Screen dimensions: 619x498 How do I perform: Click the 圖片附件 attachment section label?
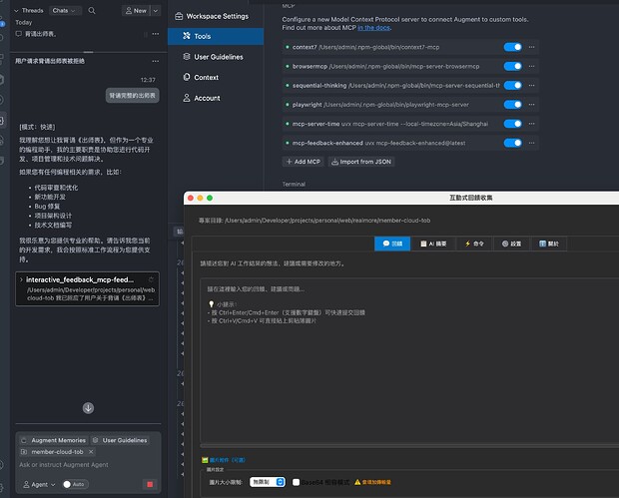(x=224, y=460)
